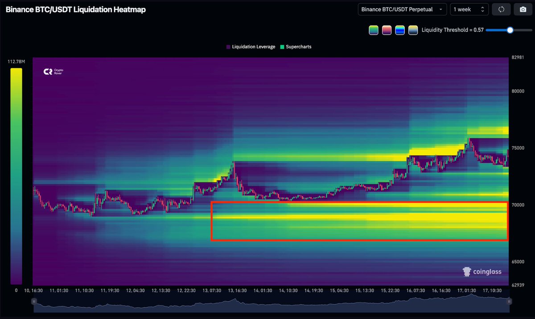535x319 pixels.
Task: Toggle the Supercharts legend series
Action: 296,47
